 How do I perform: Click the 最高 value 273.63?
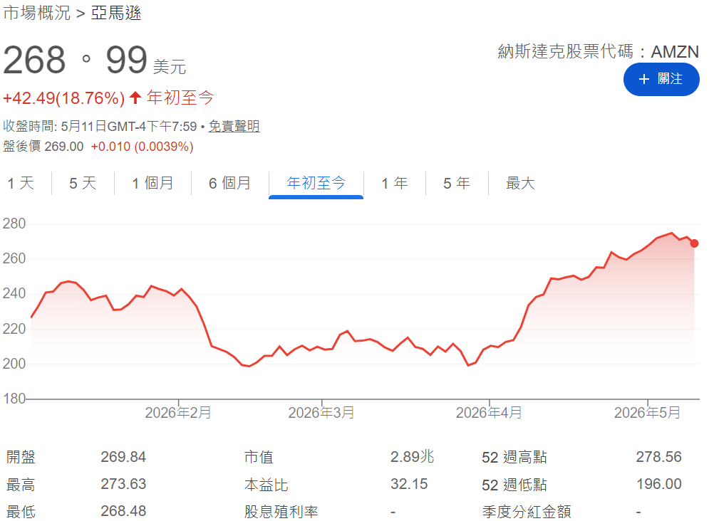[123, 484]
